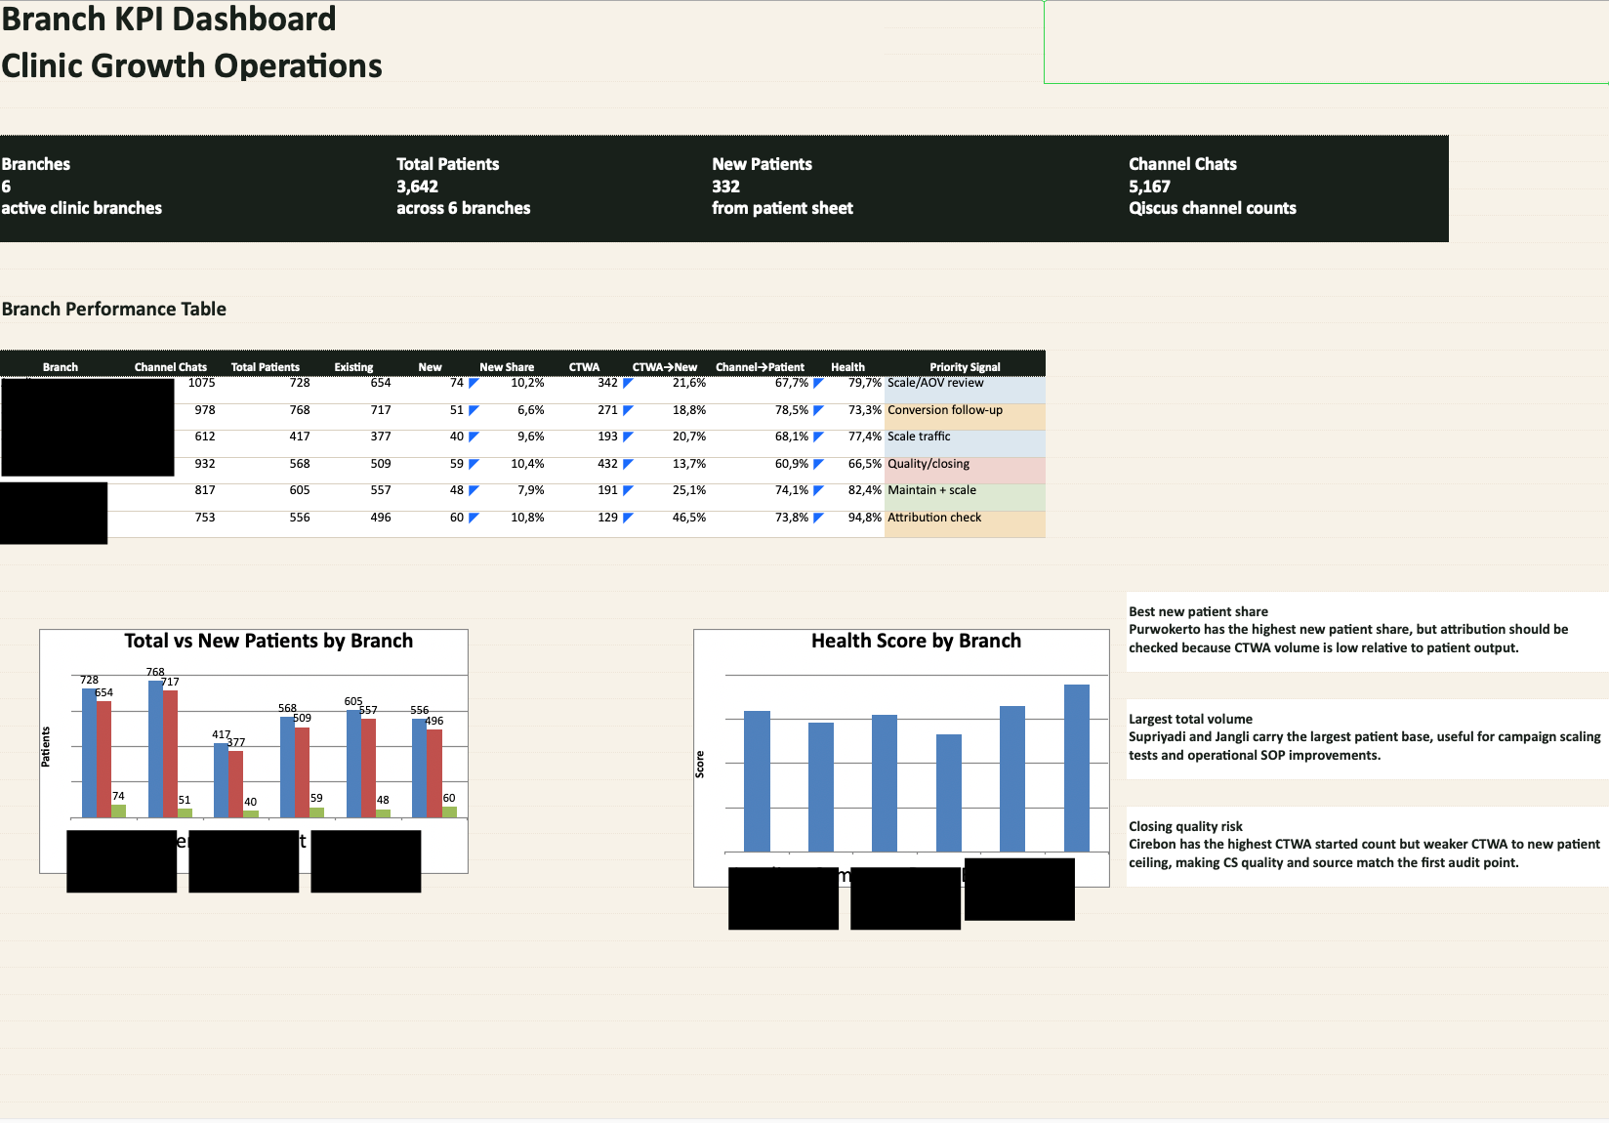Click the shortest bar in Health Score chart
Image resolution: width=1609 pixels, height=1123 pixels.
coord(949,793)
